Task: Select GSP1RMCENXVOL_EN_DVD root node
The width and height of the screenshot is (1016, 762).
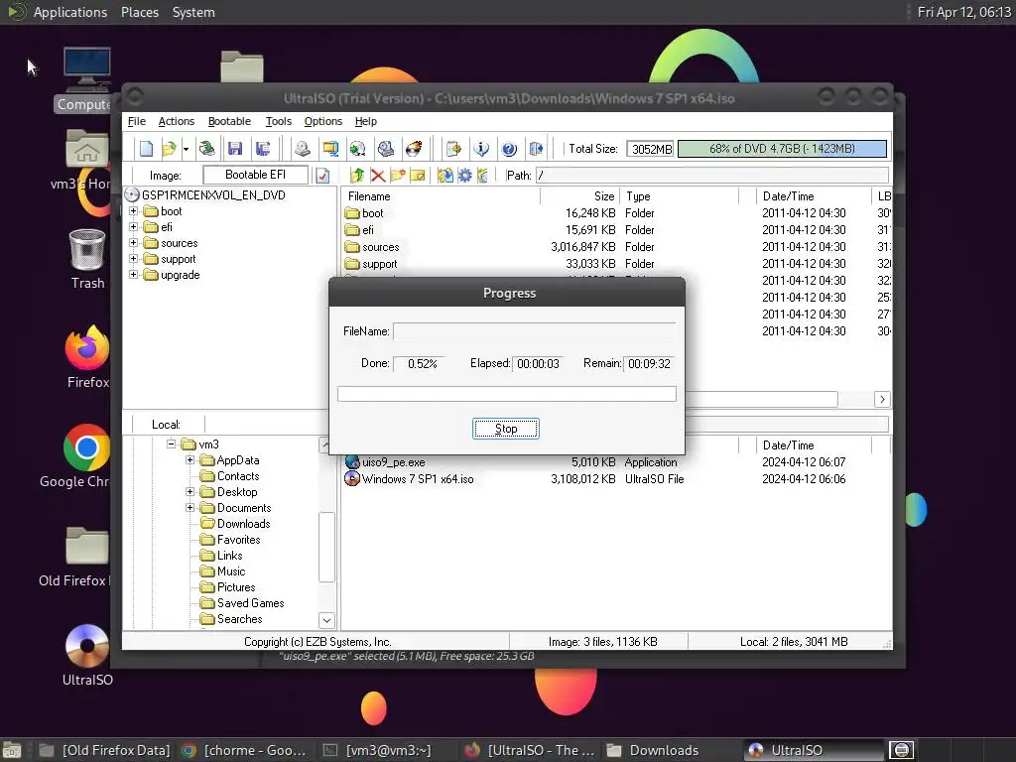Action: (x=213, y=195)
